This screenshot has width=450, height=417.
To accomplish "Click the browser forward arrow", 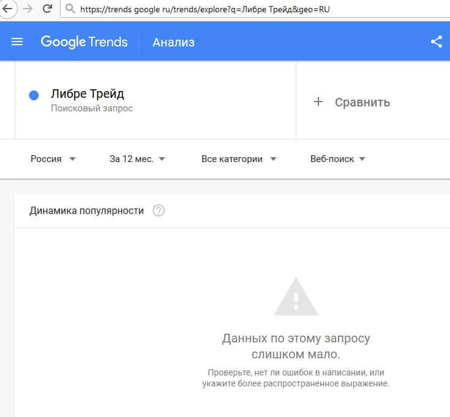I will [28, 9].
